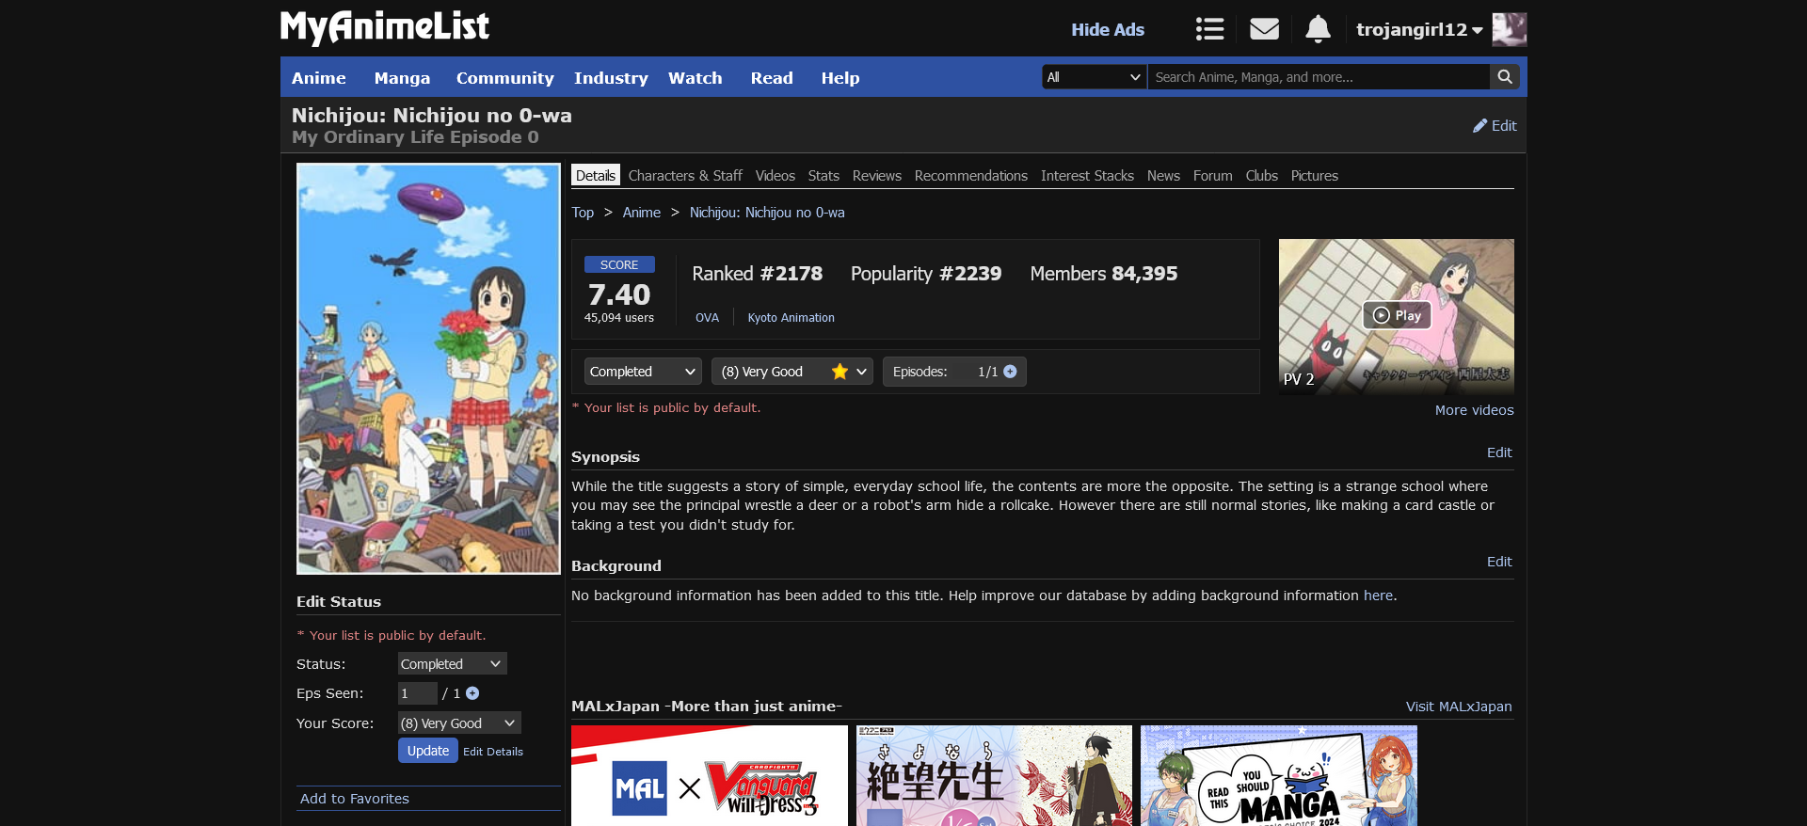1807x826 pixels.
Task: Open the trojangirl12 account dropdown
Action: click(1419, 29)
